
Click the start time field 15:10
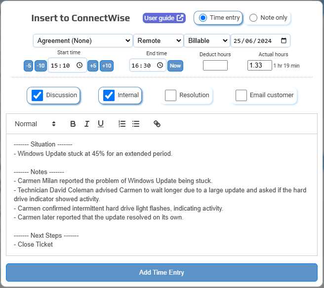tap(67, 66)
